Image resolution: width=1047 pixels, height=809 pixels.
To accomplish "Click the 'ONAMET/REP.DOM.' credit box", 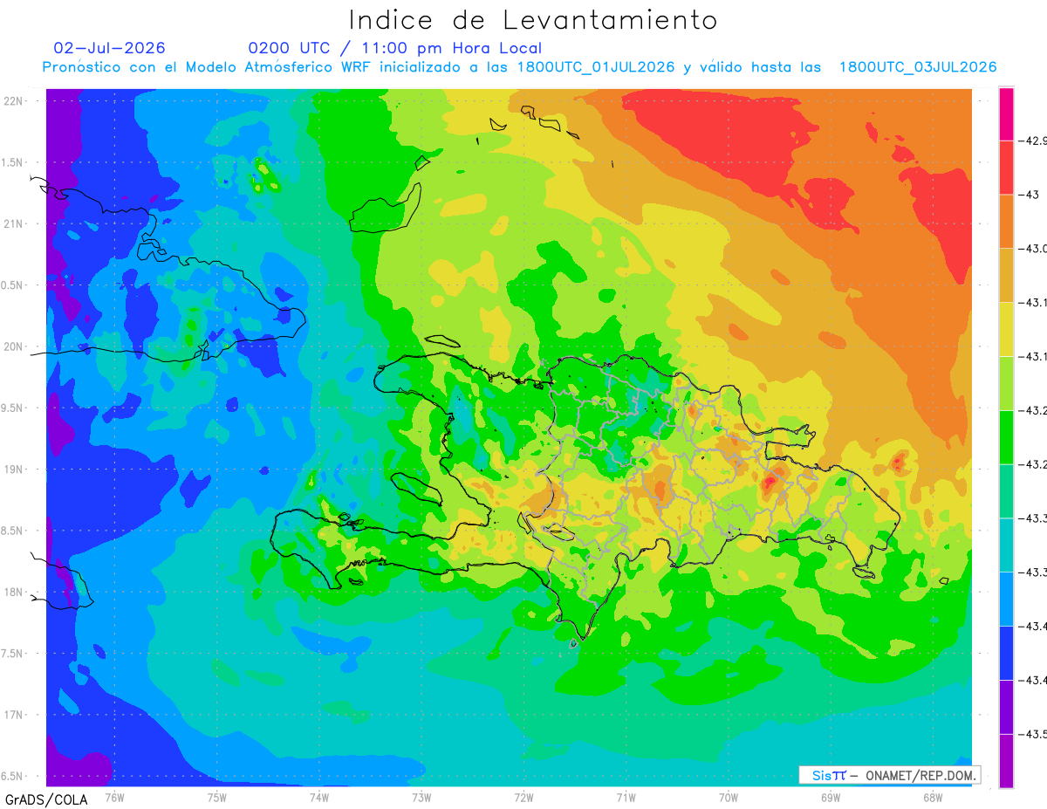I will click(889, 775).
